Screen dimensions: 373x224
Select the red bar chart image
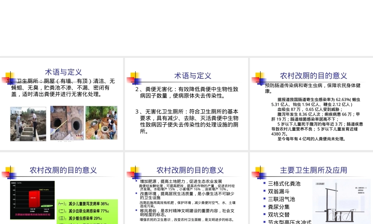tap(32, 200)
